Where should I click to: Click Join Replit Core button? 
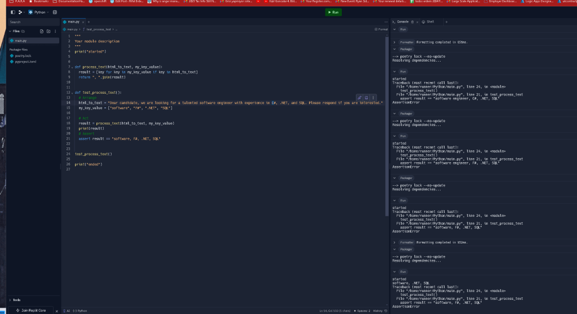[31, 311]
